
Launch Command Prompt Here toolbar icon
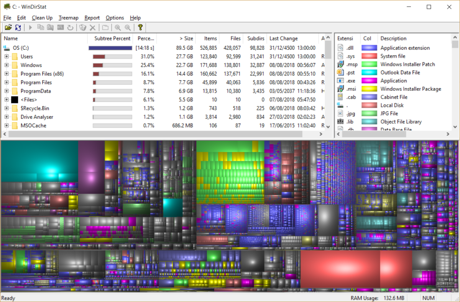click(61, 27)
